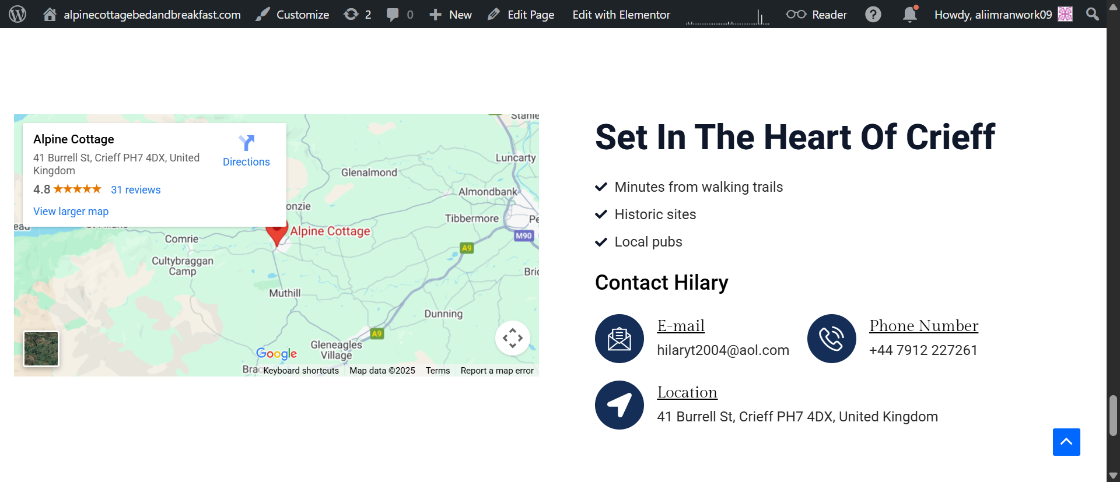The image size is (1120, 482).
Task: Click the map camera controls icon
Action: (x=512, y=338)
